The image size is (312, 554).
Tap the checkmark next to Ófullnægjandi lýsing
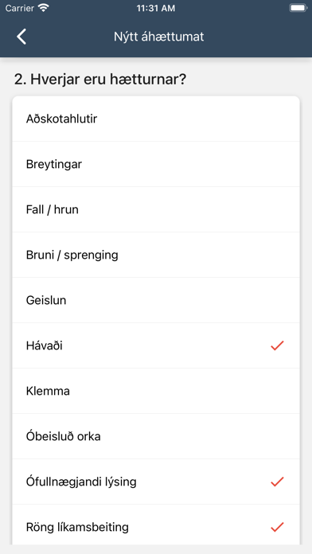click(277, 482)
